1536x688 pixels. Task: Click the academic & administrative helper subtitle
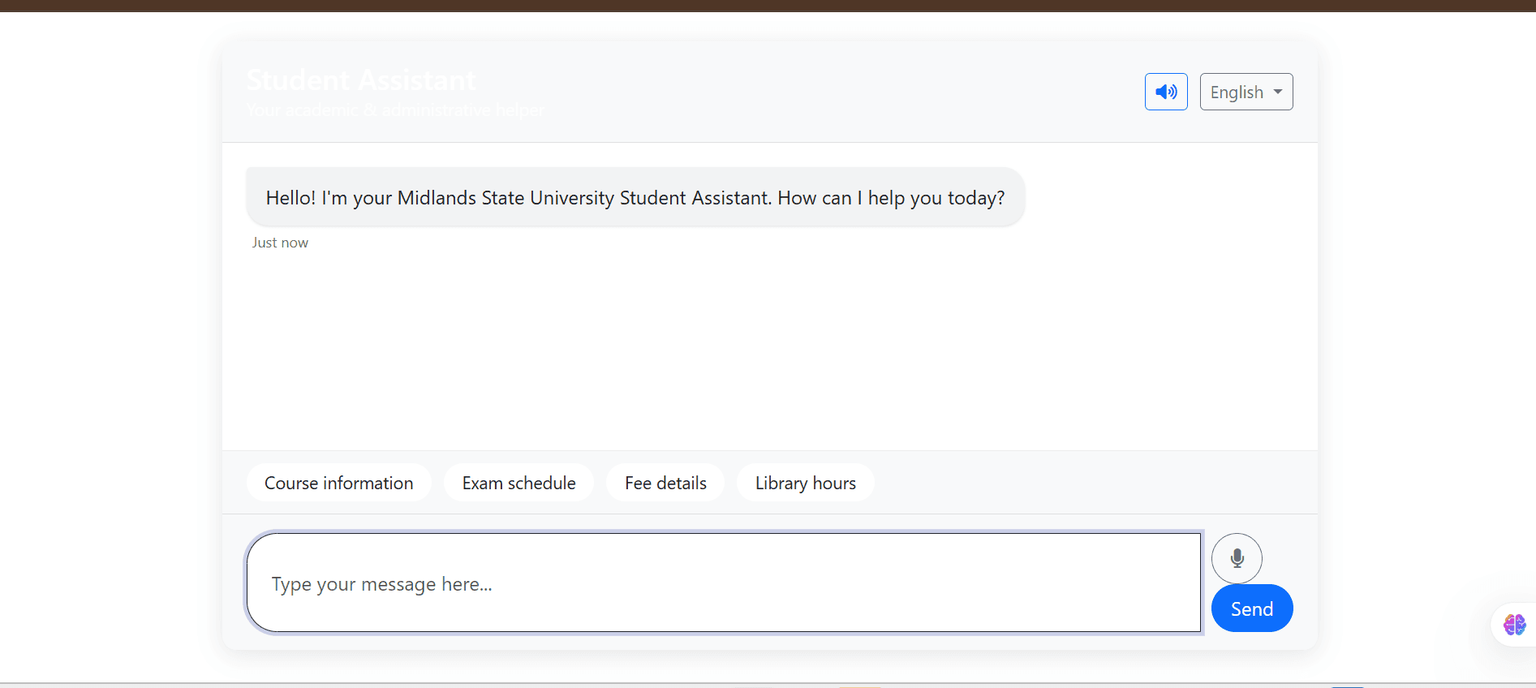tap(395, 110)
